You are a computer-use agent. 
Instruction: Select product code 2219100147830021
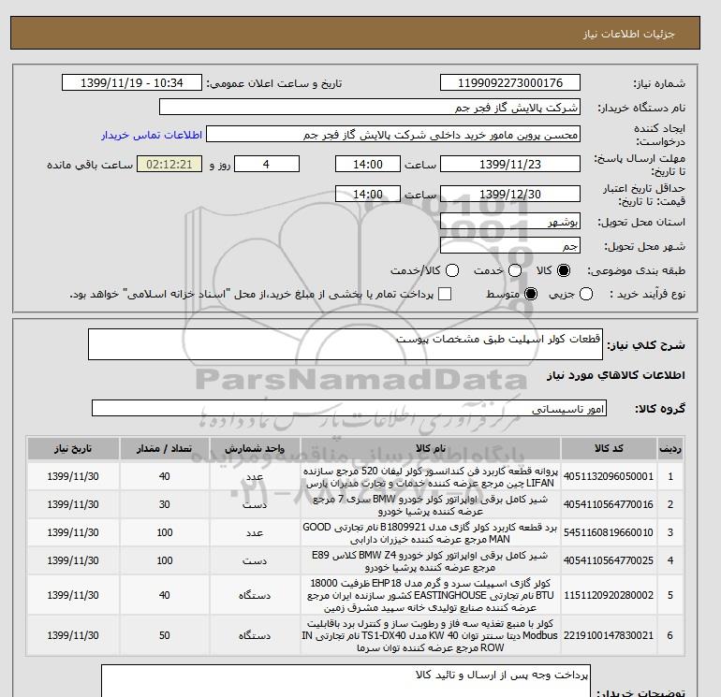click(609, 635)
